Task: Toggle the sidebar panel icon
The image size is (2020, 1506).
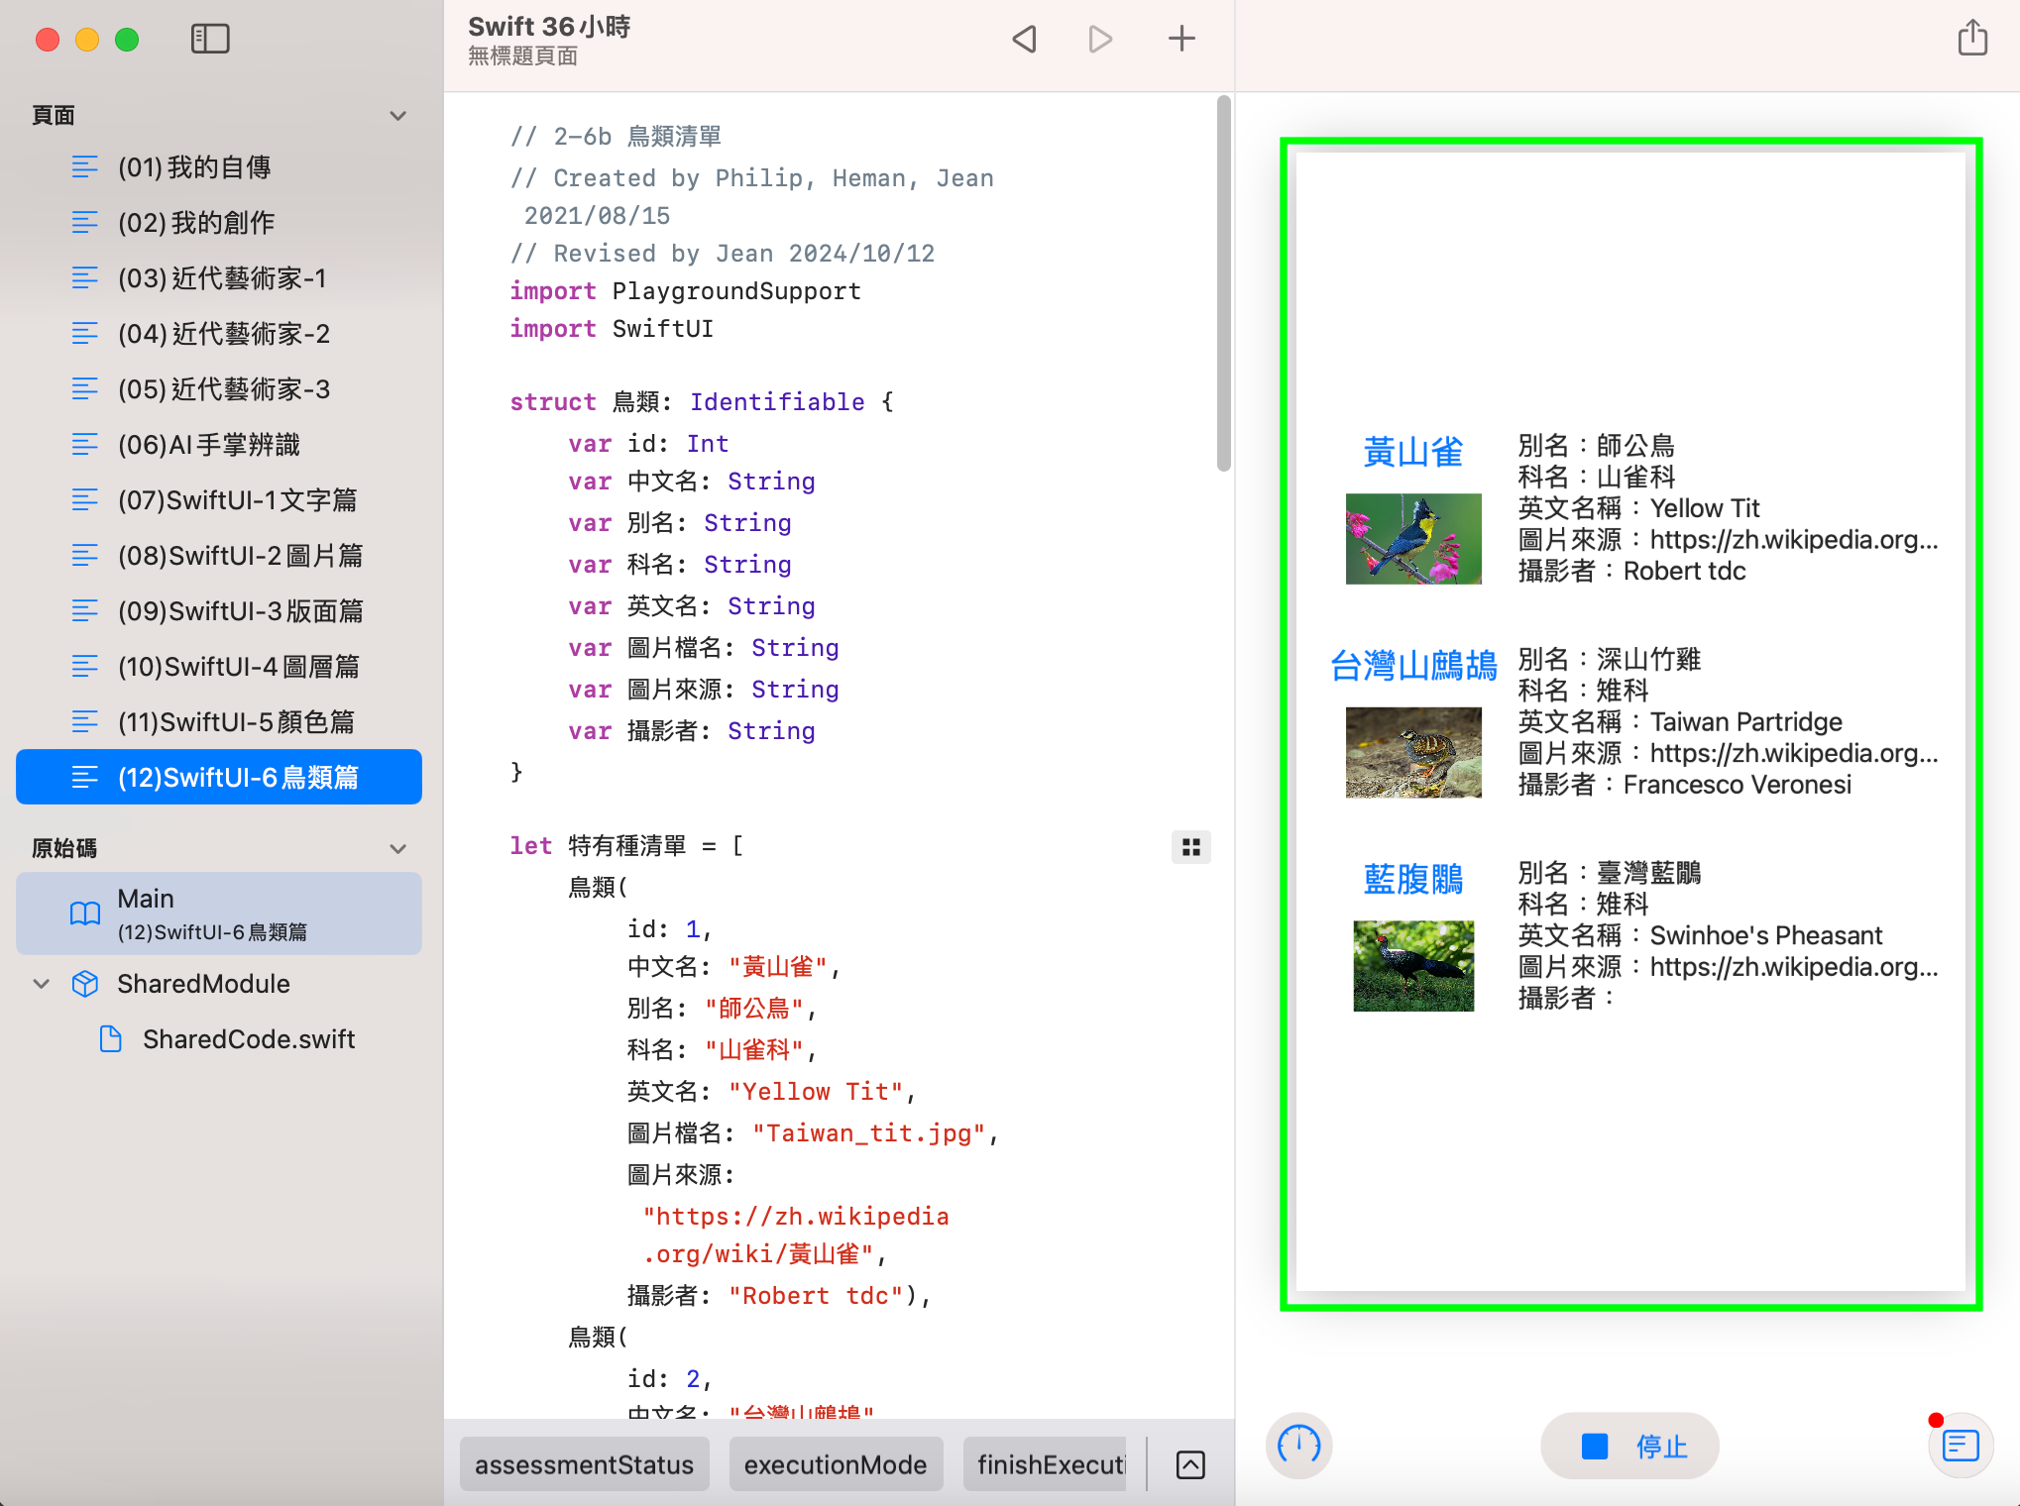Action: (x=210, y=40)
